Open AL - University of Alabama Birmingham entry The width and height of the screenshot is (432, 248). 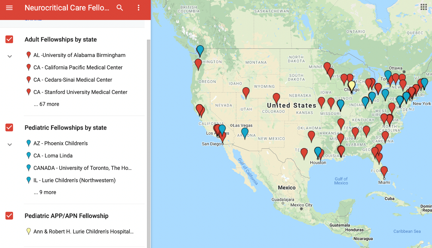(79, 55)
